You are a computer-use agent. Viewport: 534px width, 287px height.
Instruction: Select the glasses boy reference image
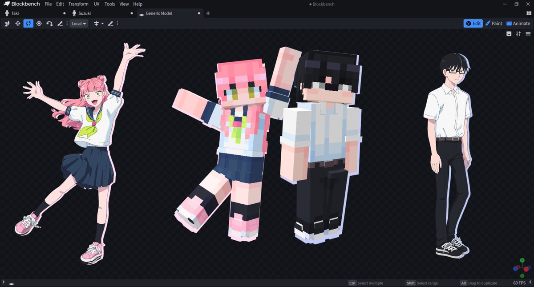coord(447,155)
